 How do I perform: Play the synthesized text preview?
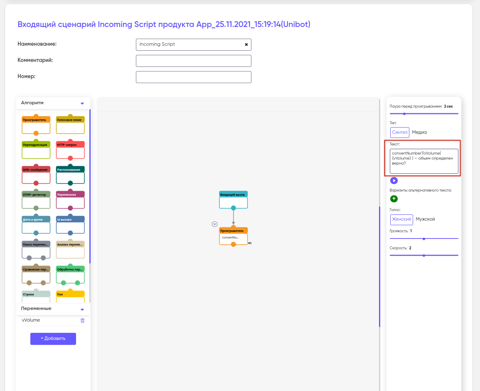pos(394,180)
